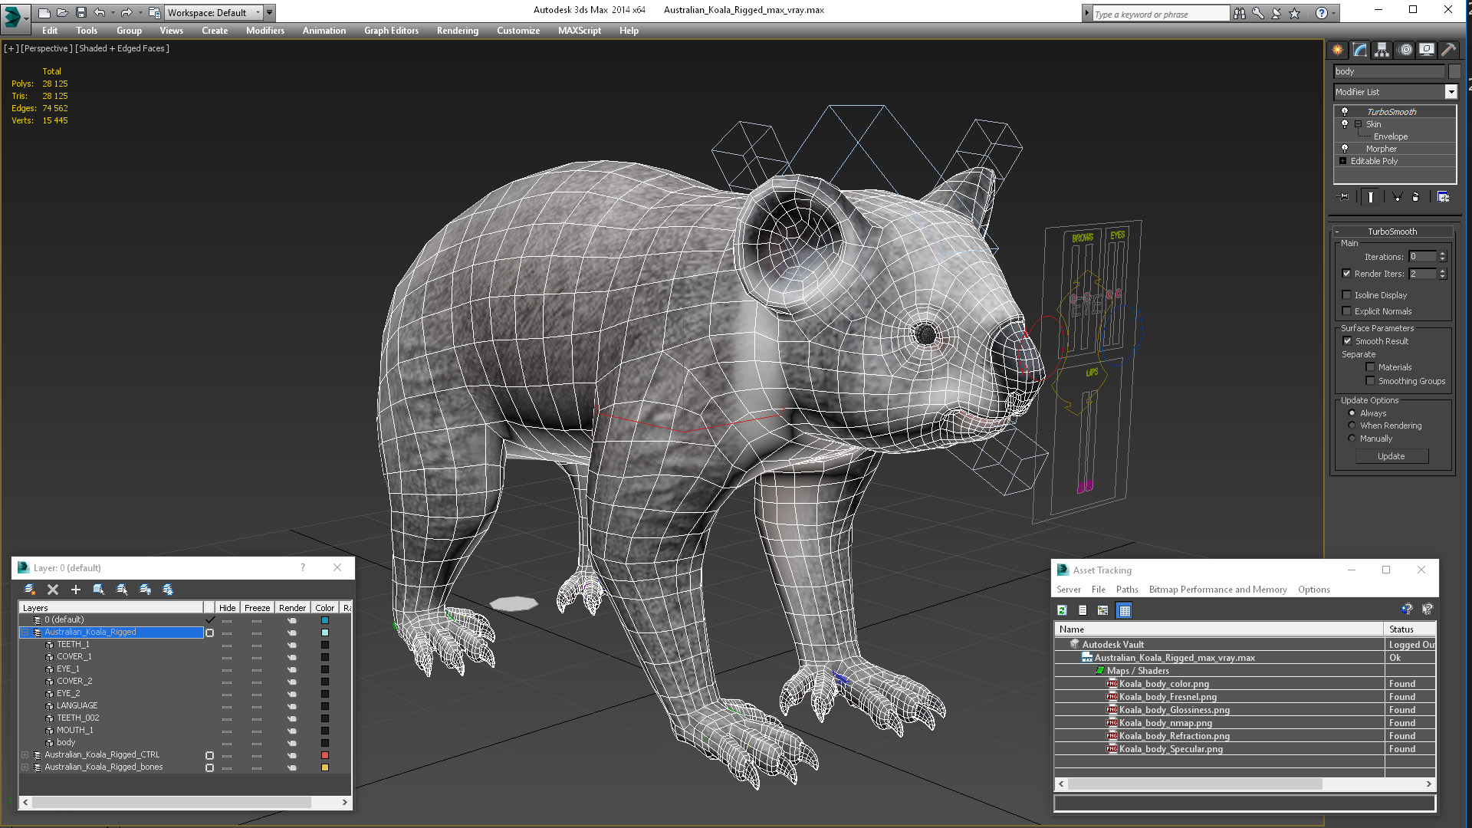Click Australian_Koala_Rigged_bones yellow color swatch

pyautogui.click(x=325, y=767)
